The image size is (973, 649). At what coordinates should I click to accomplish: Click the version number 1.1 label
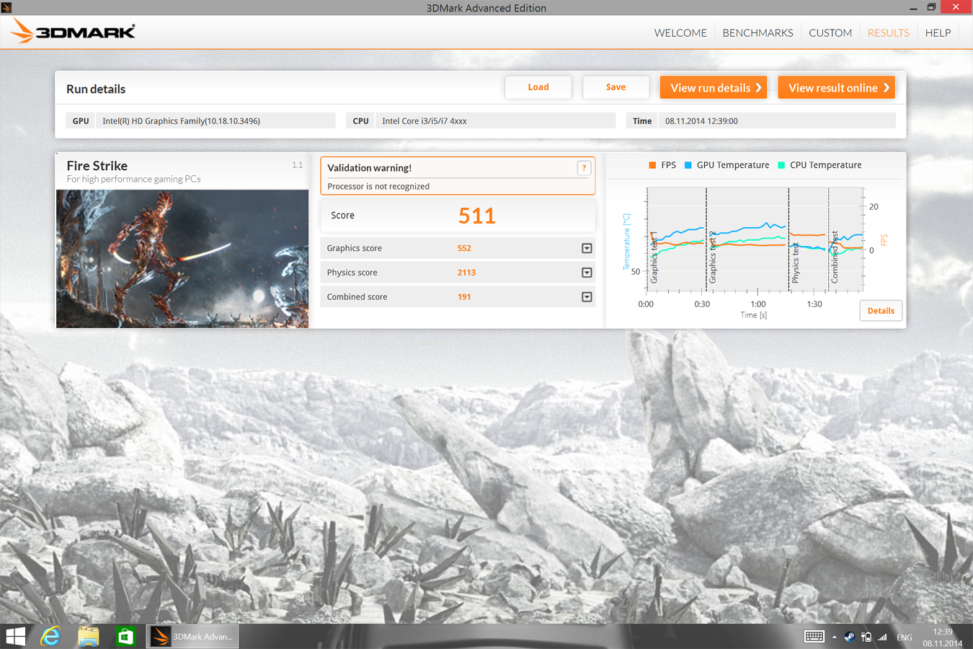click(298, 165)
